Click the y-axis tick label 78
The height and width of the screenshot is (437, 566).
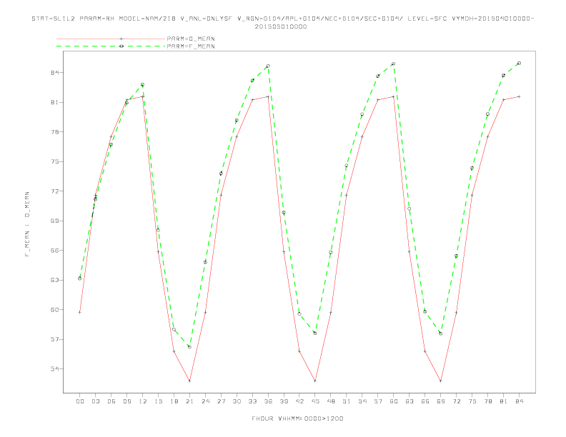(x=54, y=132)
